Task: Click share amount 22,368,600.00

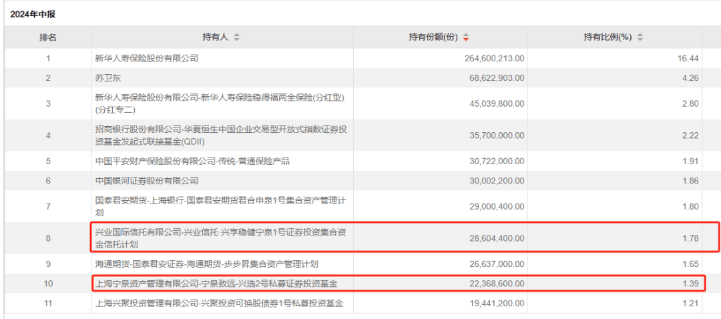Action: pyautogui.click(x=497, y=284)
